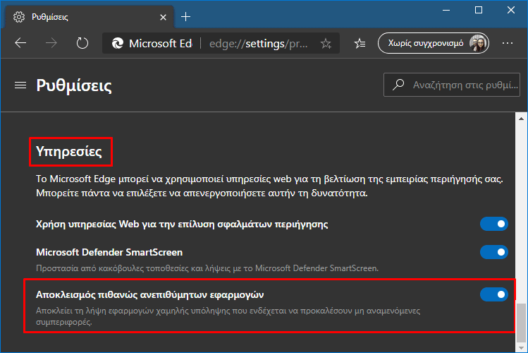
Task: Click Αποκλεισμός πιθανώς ανεπιθύμητων εφαρμογών label
Action: point(150,294)
